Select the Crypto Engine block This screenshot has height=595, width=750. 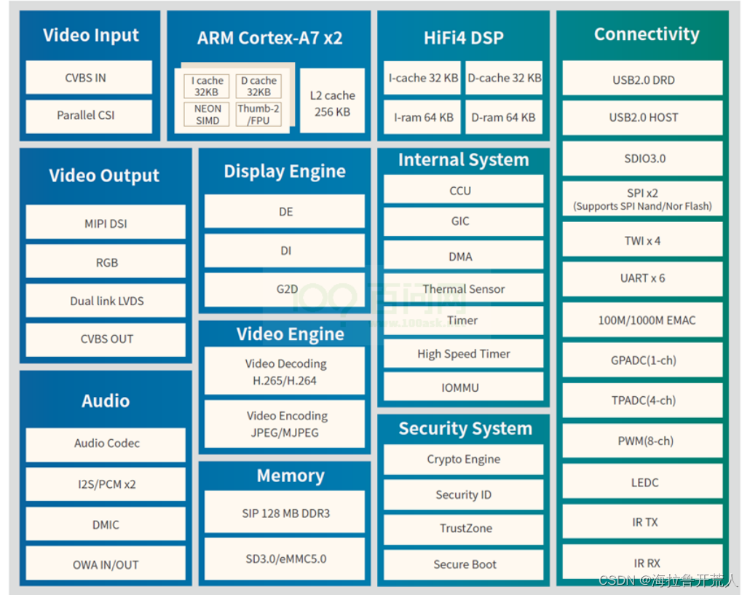(x=464, y=460)
